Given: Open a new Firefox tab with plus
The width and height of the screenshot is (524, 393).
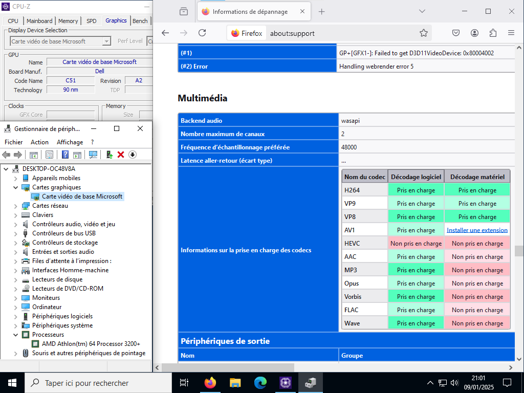Looking at the screenshot, I should tap(321, 12).
